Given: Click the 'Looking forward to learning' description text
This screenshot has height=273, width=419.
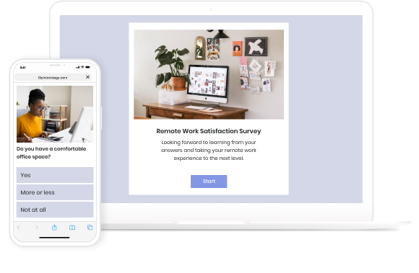Looking at the screenshot, I should (209, 151).
